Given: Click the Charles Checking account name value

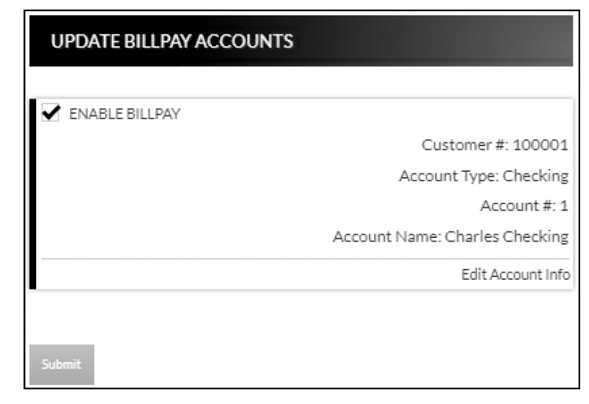Looking at the screenshot, I should coord(507,237).
